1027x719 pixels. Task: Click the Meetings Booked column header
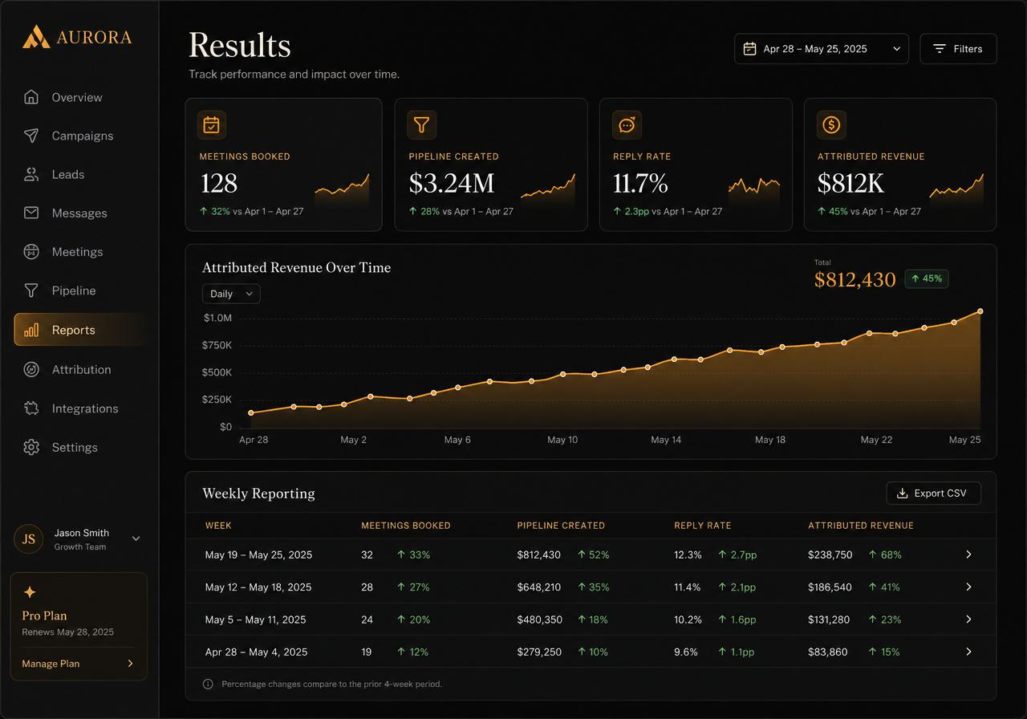pyautogui.click(x=405, y=526)
